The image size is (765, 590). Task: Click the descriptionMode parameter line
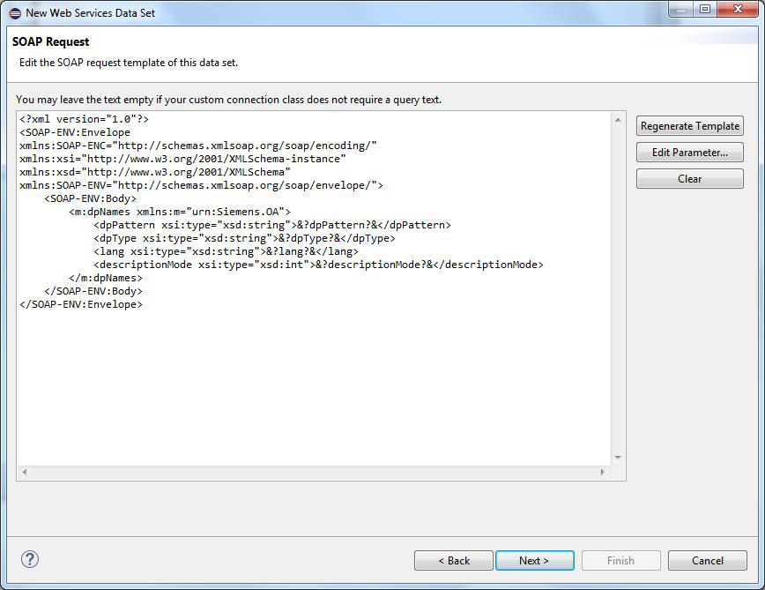coord(318,265)
